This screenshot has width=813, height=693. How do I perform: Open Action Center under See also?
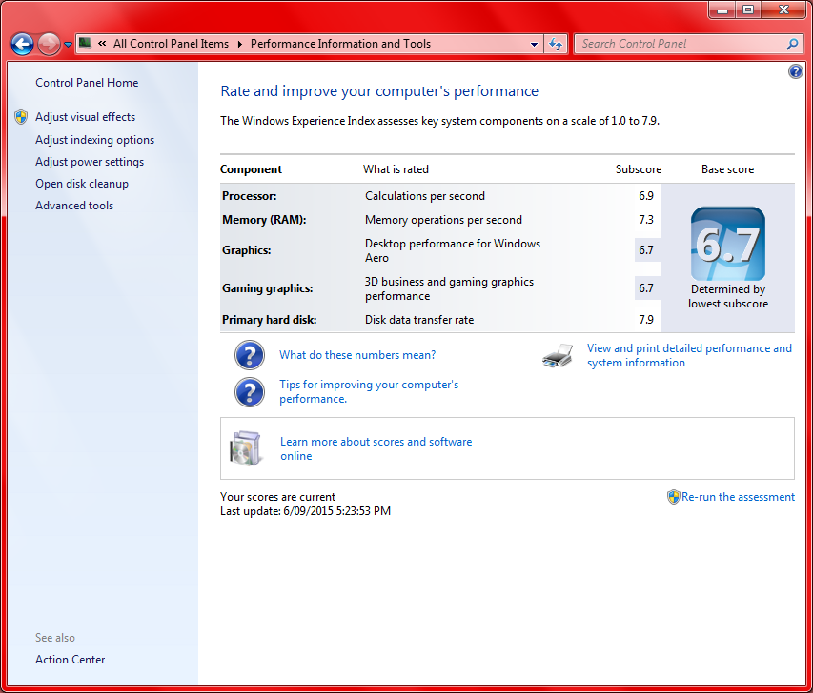click(70, 660)
